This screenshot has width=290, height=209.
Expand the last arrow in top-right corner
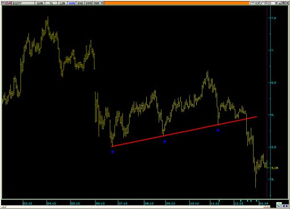pyautogui.click(x=287, y=3)
